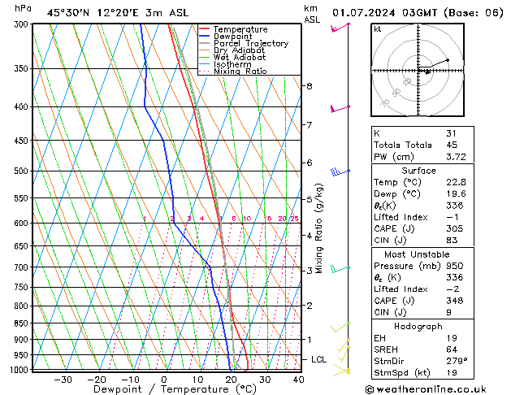Click the Most Unstable Pressure value '950'
511x395 pixels.
(455, 266)
